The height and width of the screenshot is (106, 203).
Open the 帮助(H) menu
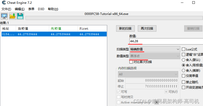click(x=53, y=9)
